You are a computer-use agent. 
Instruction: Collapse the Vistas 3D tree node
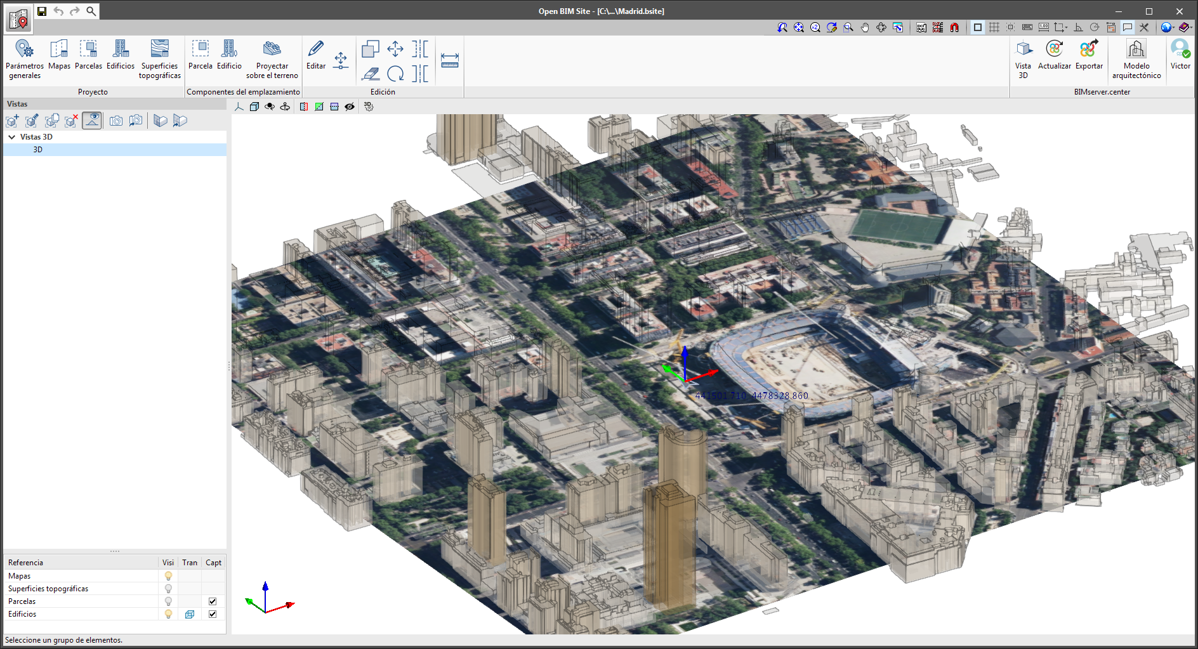[11, 137]
